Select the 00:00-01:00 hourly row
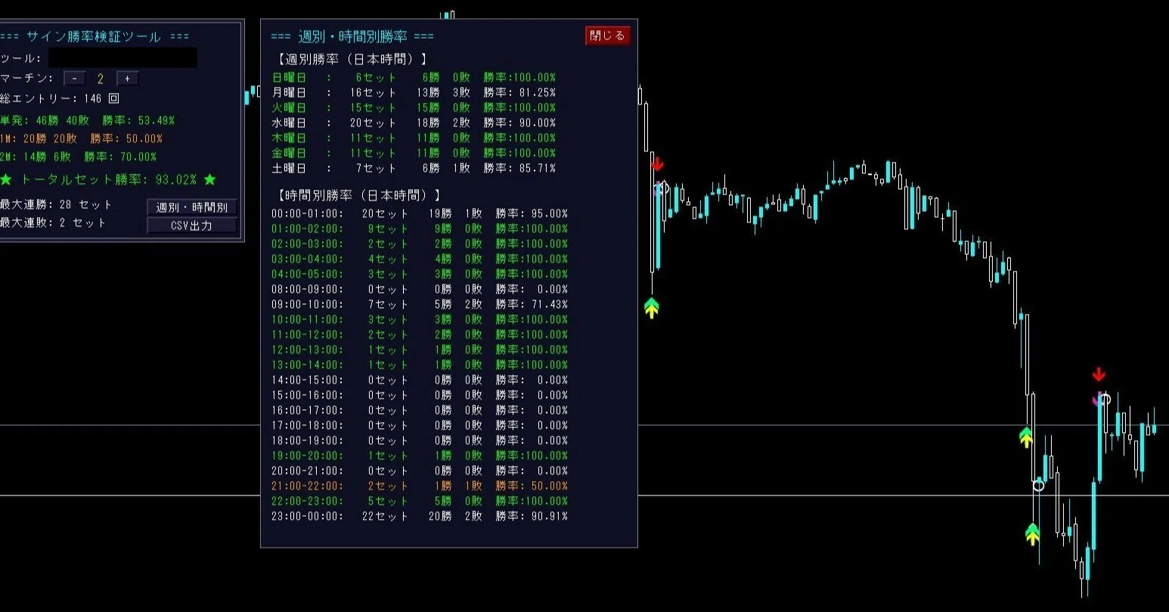This screenshot has height=612, width=1169. [420, 213]
